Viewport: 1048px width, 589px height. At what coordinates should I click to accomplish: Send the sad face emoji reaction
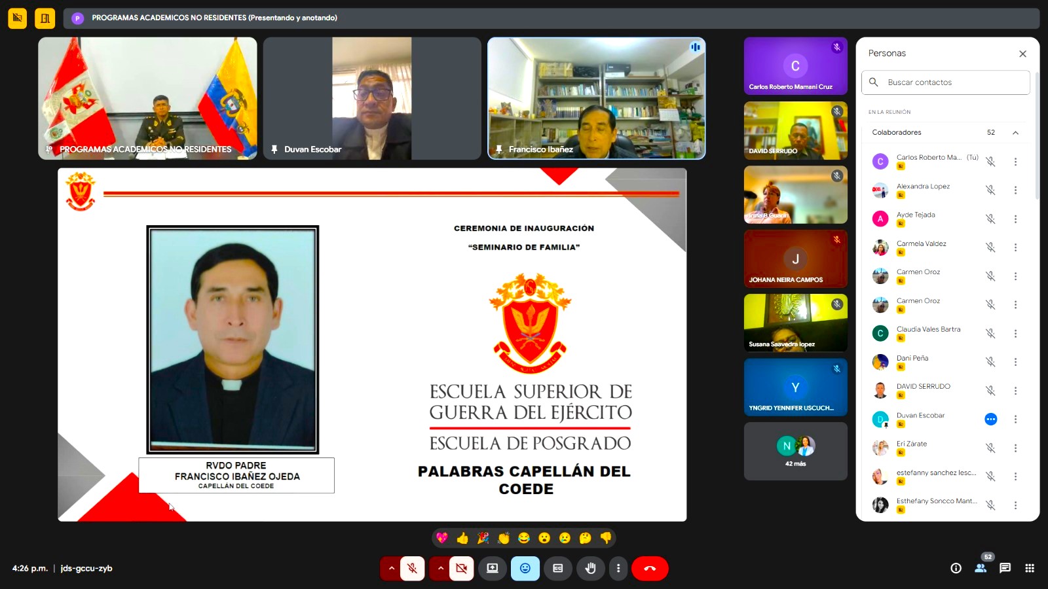(565, 538)
